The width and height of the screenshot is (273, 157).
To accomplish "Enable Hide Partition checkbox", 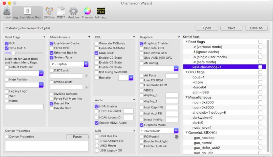I will point(6,80).
